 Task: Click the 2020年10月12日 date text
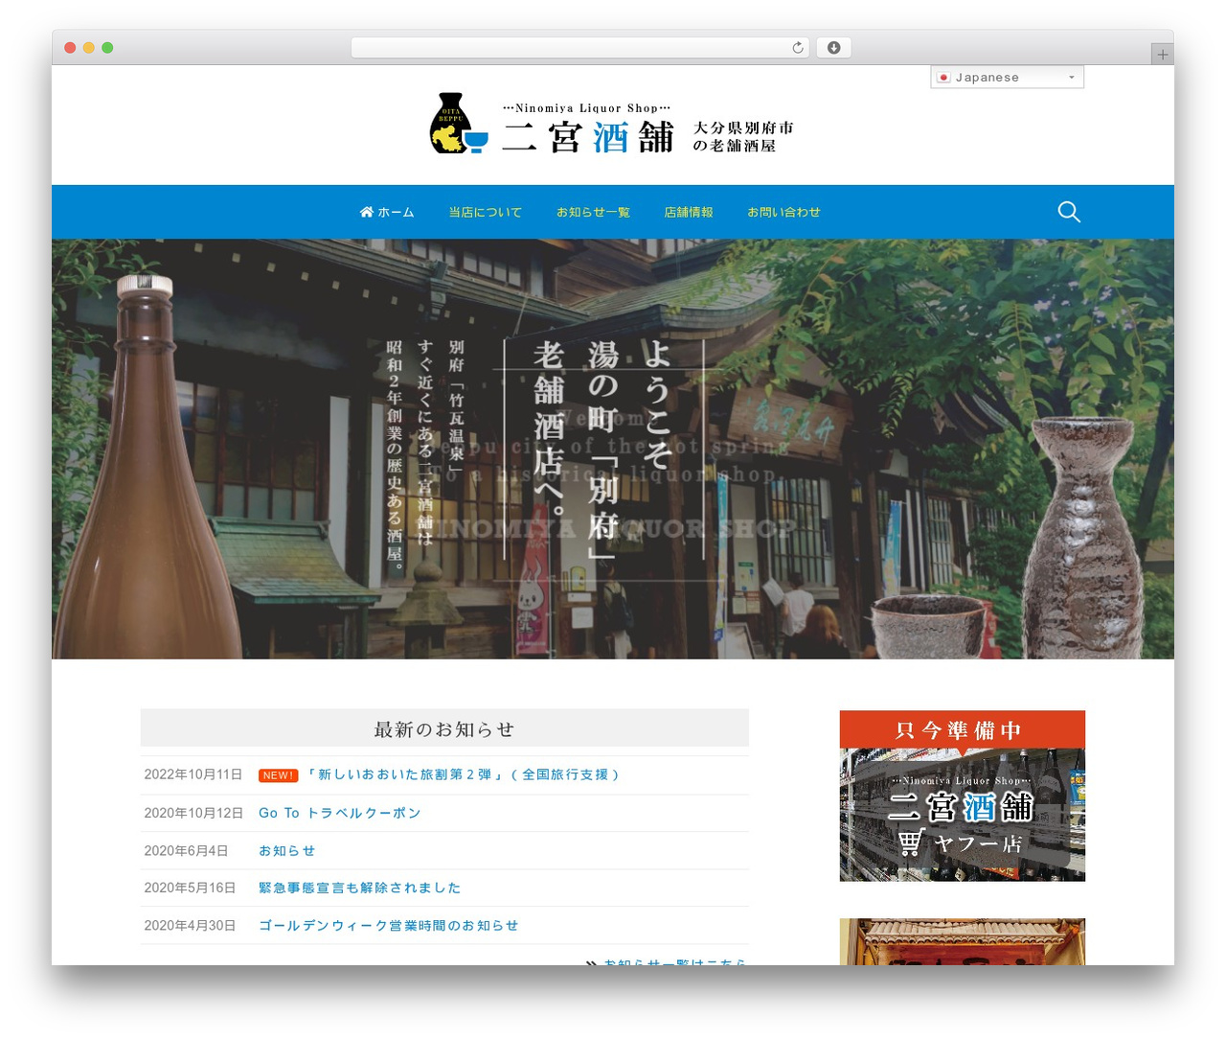click(x=193, y=813)
